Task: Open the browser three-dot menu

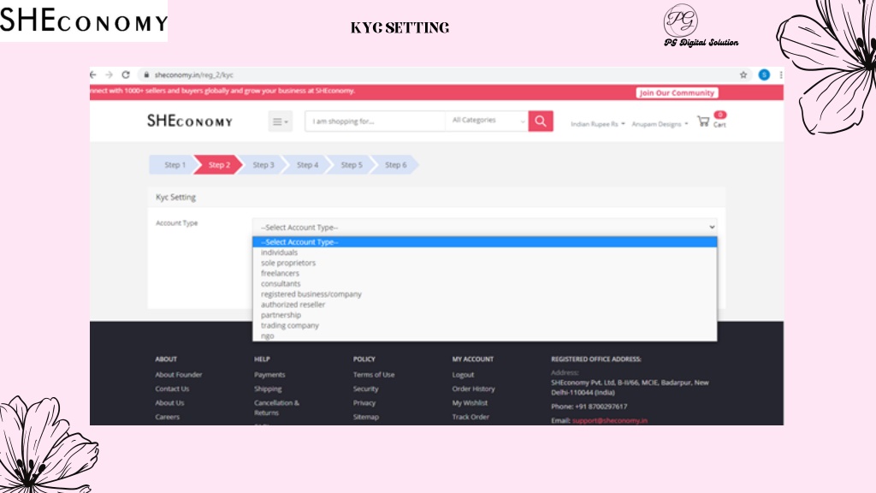Action: coord(780,75)
